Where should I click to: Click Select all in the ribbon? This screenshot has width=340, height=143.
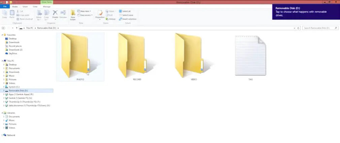point(125,11)
